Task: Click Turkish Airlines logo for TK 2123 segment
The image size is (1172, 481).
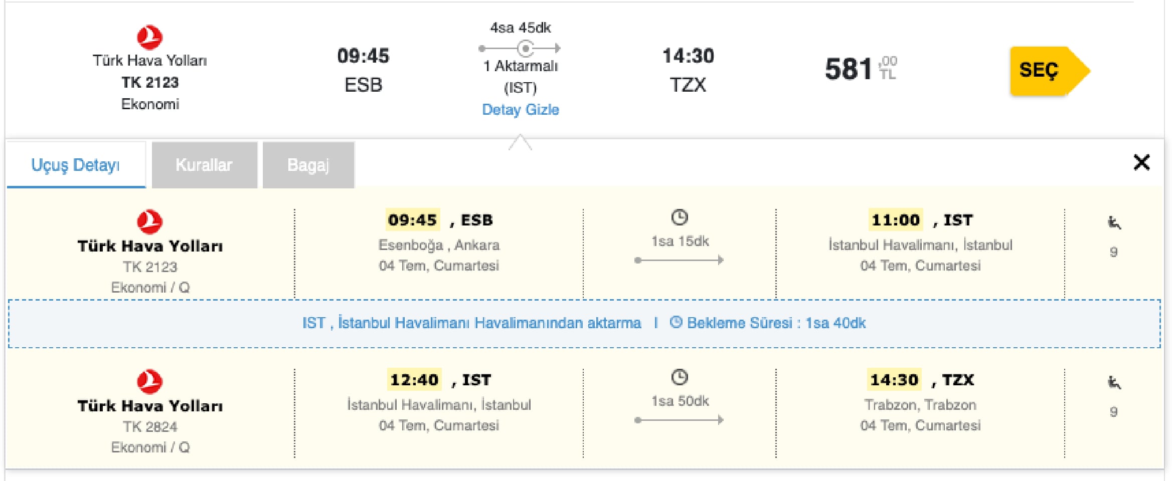Action: click(x=149, y=221)
